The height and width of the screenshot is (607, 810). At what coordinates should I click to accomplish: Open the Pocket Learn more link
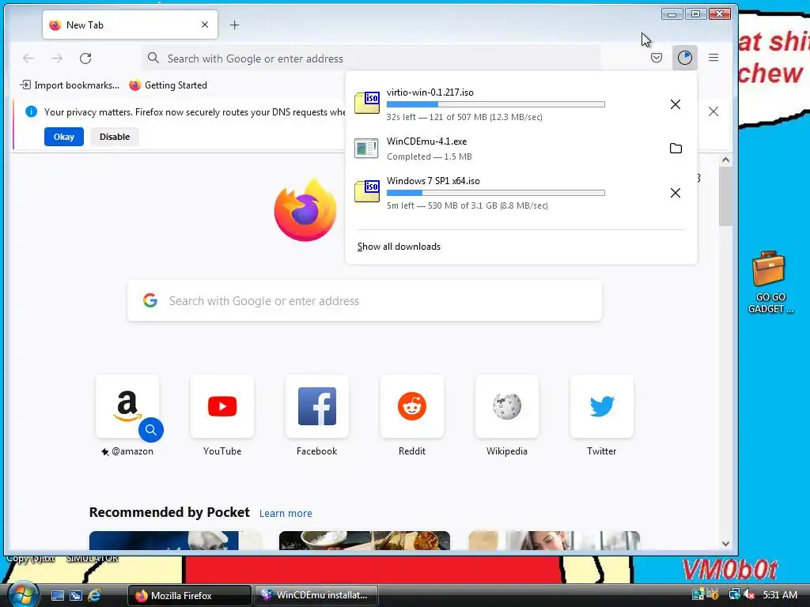[x=286, y=514]
